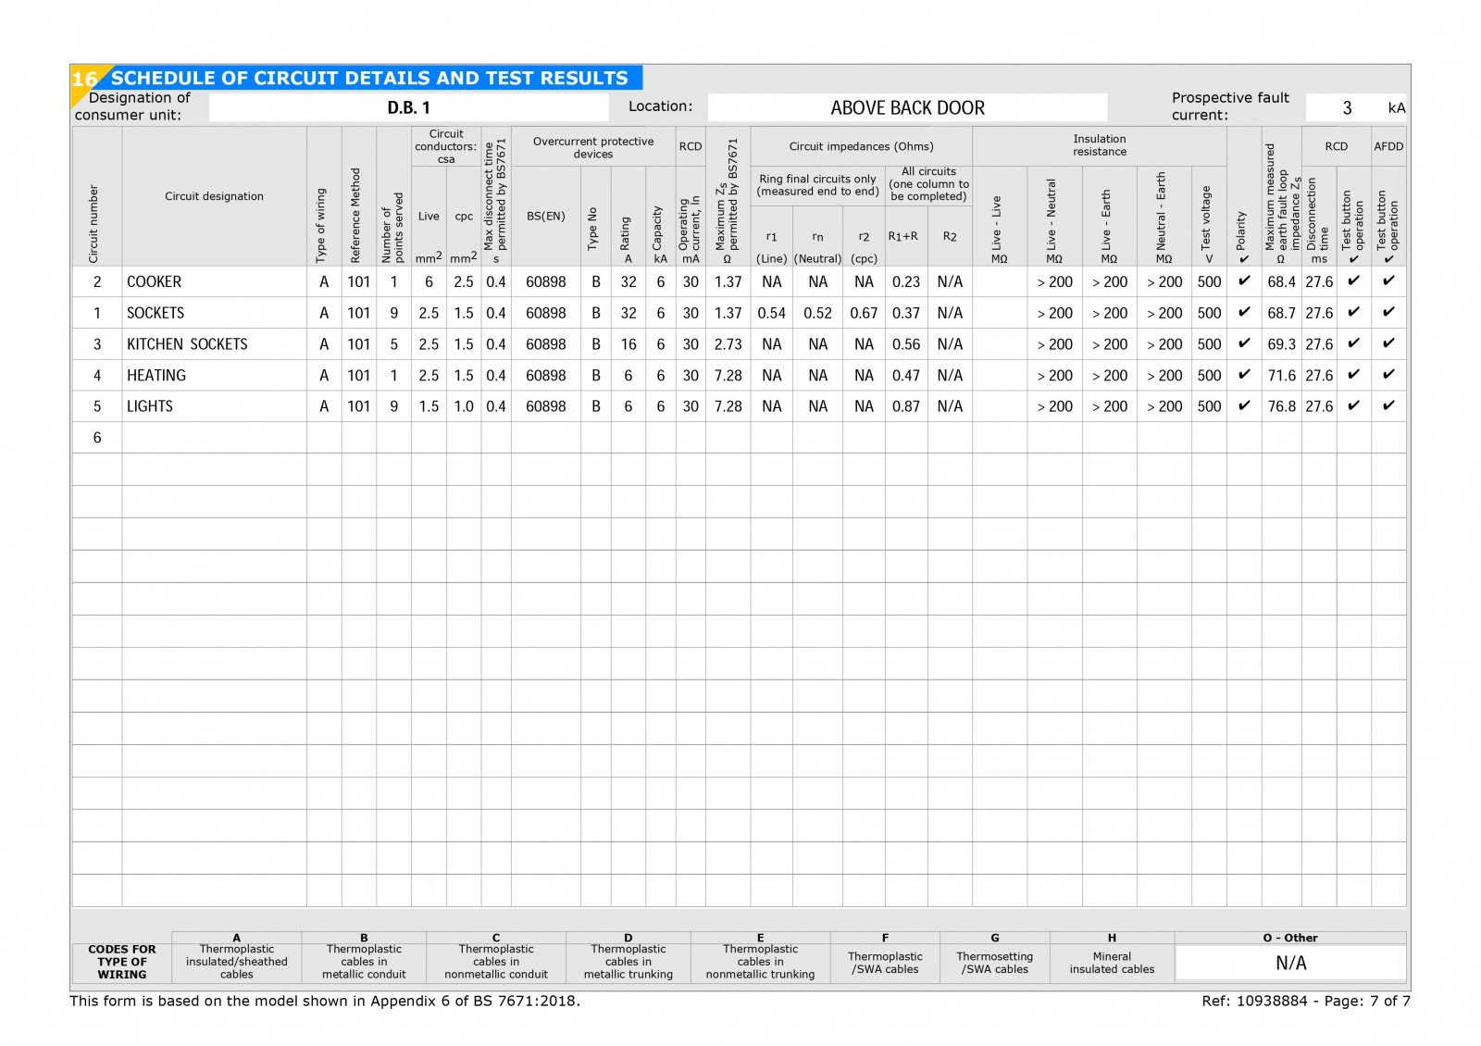Screen dimensions: 1481x1046
Task: Toggle the Polarity checkmark in the HEATING row
Action: [1244, 375]
